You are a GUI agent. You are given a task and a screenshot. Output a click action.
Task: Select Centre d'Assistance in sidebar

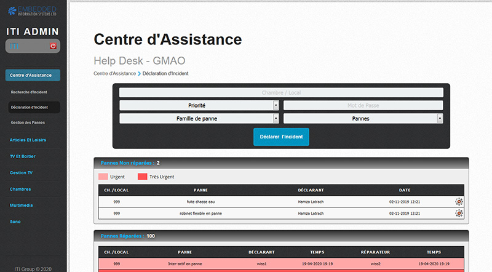[33, 75]
